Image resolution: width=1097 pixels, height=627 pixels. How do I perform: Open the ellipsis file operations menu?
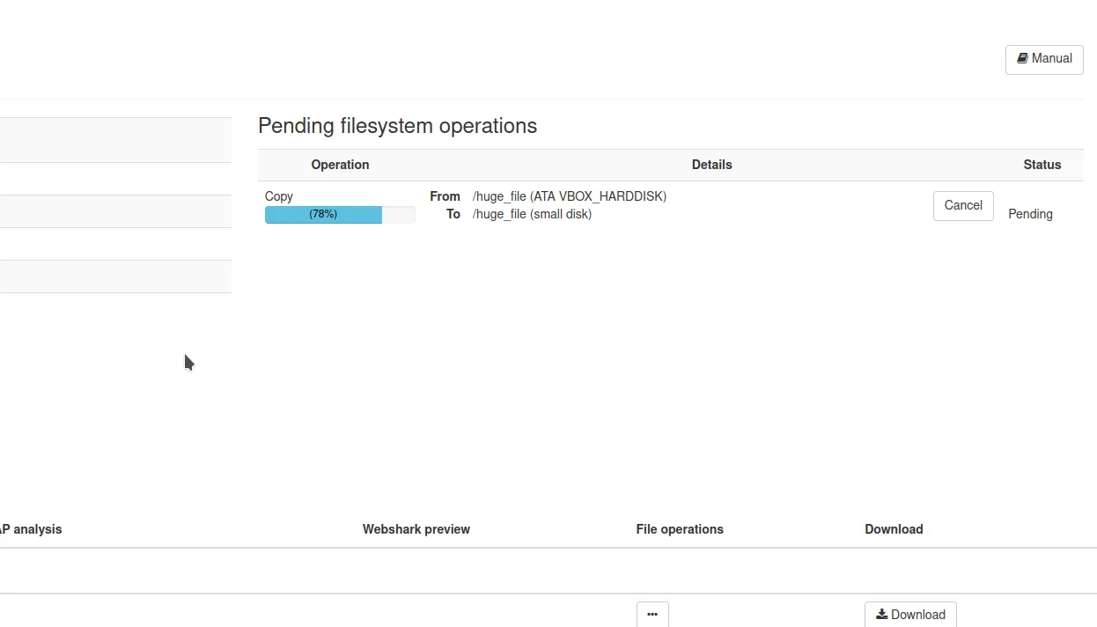point(652,615)
